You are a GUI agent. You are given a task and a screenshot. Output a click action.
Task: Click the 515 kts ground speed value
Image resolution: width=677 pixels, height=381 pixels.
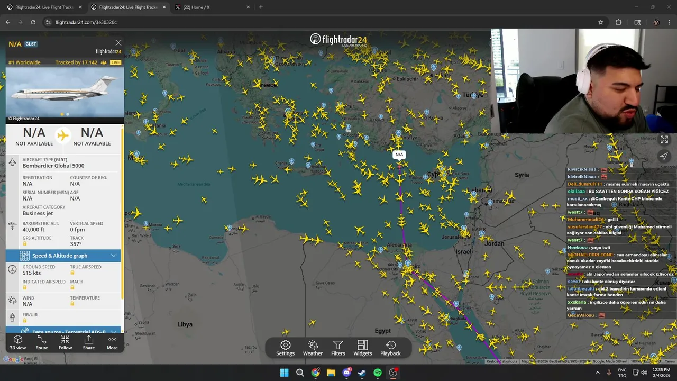tap(32, 273)
